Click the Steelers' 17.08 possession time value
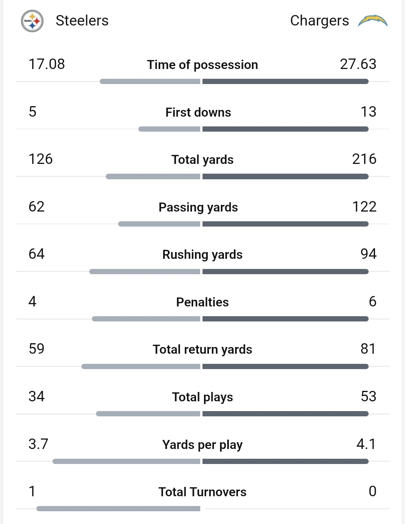The image size is (405, 524). pyautogui.click(x=47, y=64)
